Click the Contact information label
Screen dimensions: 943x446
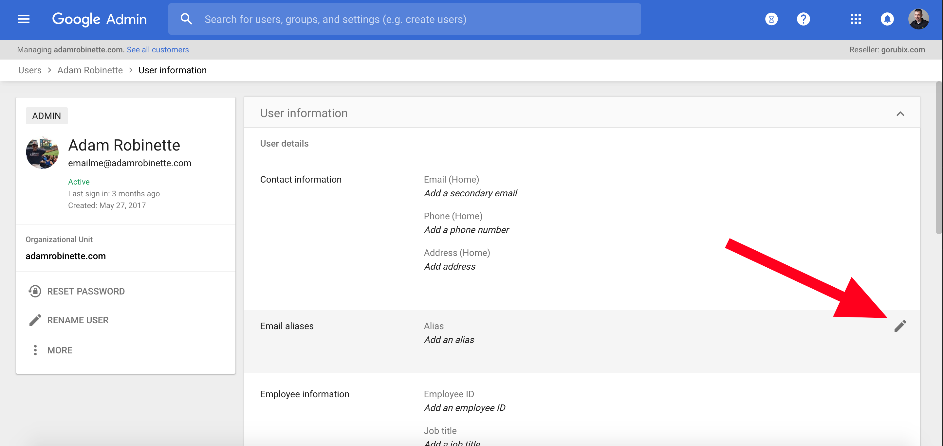point(301,180)
